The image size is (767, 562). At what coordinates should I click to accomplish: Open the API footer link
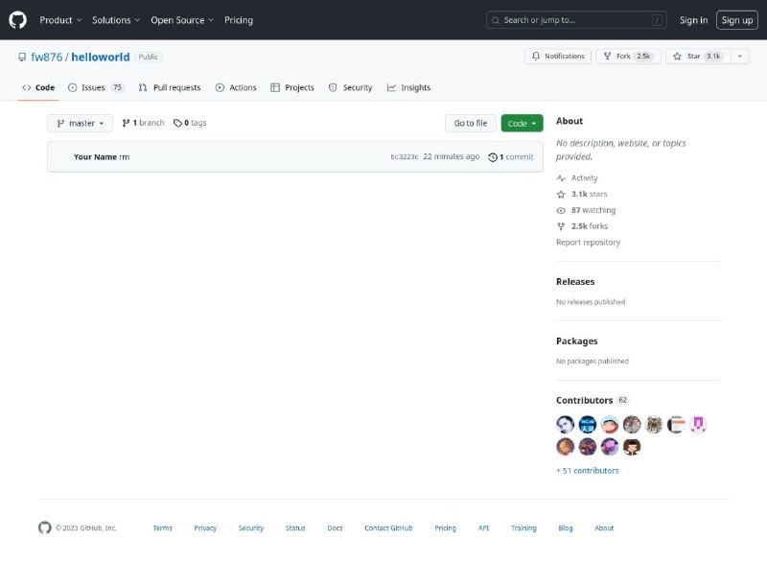tap(483, 528)
